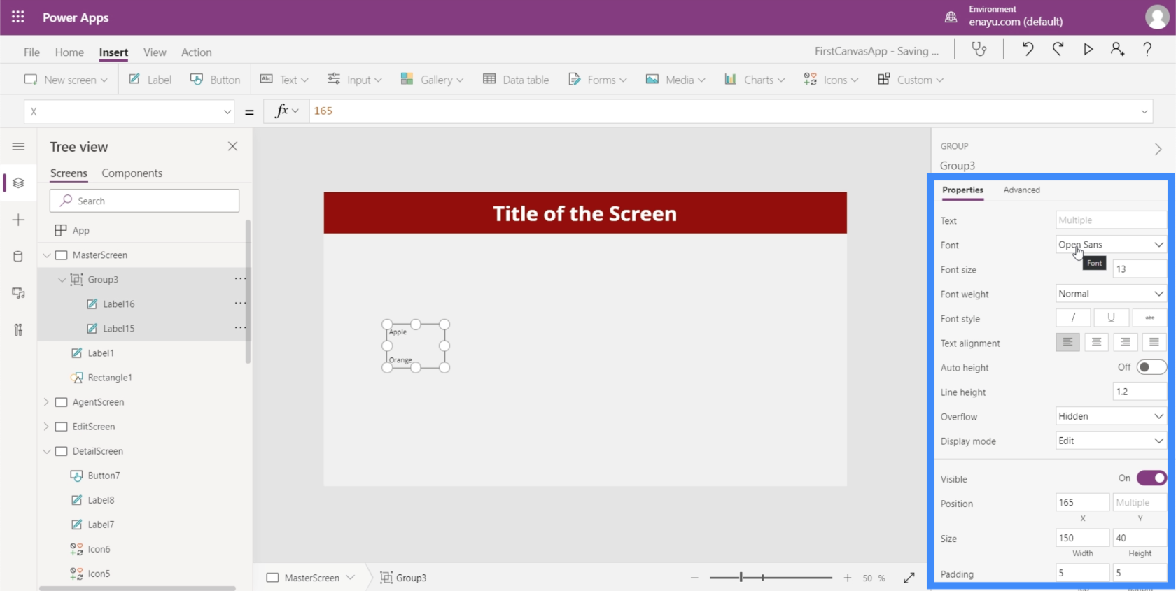The width and height of the screenshot is (1176, 591).
Task: Collapse the MasterScreen tree node
Action: [47, 255]
